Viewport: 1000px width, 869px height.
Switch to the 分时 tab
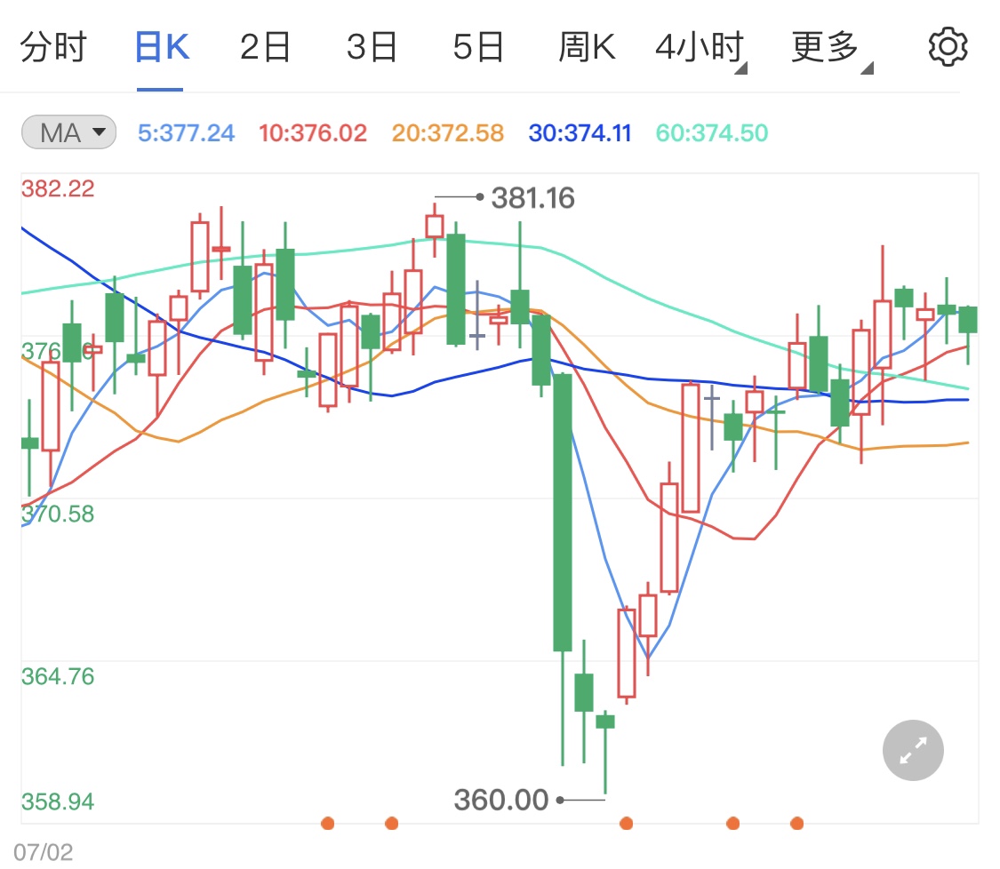pos(53,47)
